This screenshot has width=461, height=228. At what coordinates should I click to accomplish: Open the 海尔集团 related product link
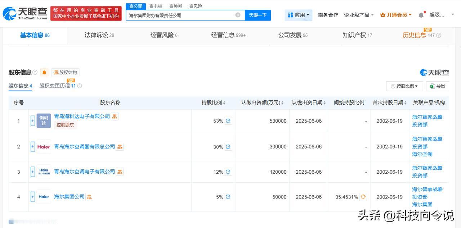(422, 205)
